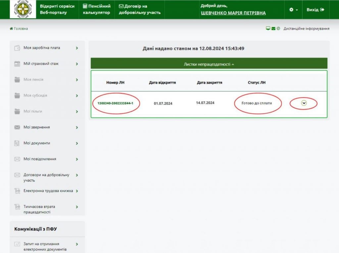339x253 pixels.
Task: Collapse the Листки непрацездатності section
Action: pos(209,64)
